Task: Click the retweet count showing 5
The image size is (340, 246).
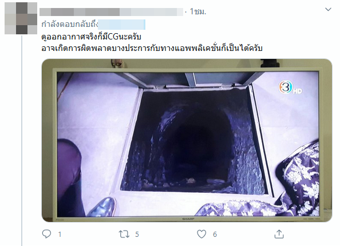Action: coord(137,235)
